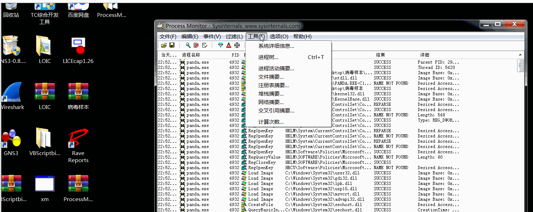Select the 病毒样本 archive on desktop

click(78, 96)
